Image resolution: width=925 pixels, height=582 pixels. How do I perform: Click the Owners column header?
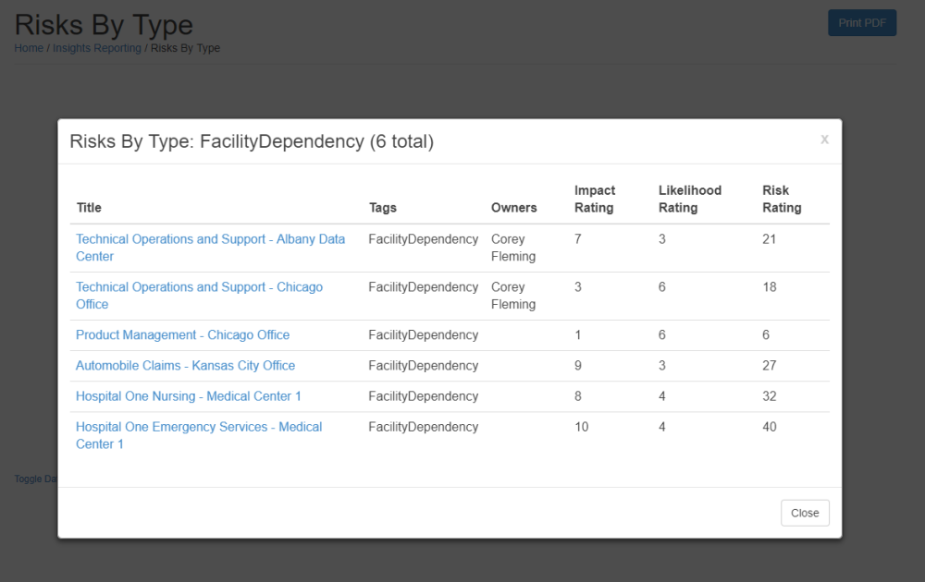(513, 207)
